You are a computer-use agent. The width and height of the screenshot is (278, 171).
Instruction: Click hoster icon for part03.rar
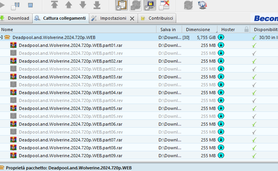221,76
